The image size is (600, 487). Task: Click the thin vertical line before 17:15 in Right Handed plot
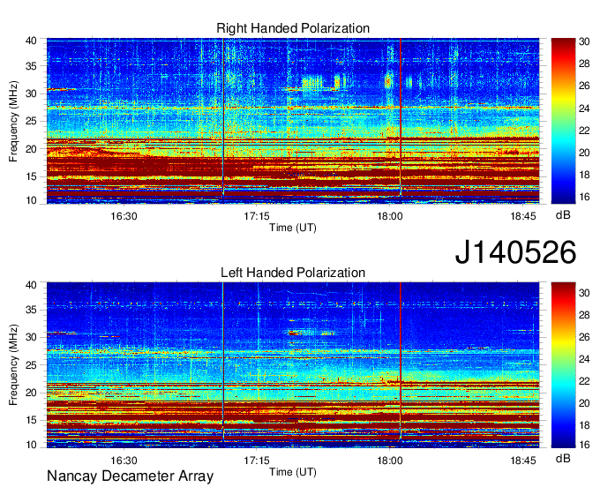(x=223, y=116)
